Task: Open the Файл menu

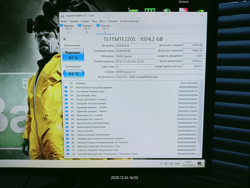Action: pos(64,21)
